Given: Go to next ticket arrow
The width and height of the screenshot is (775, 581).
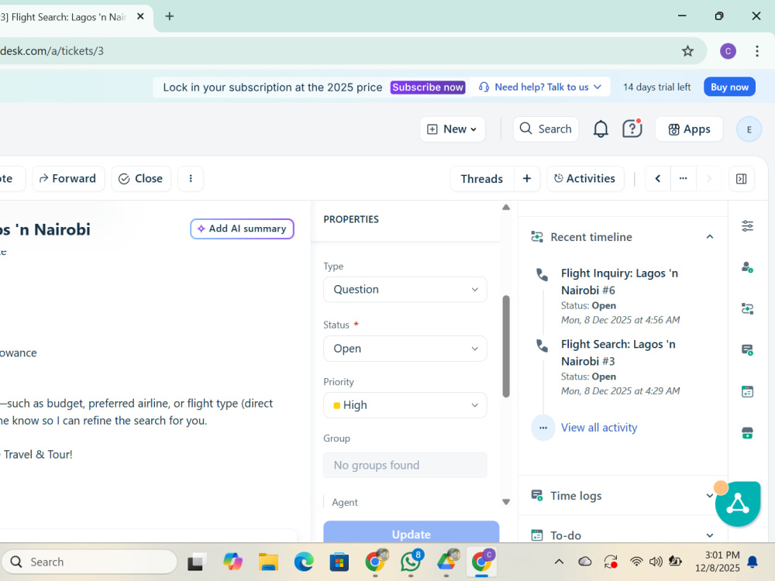Looking at the screenshot, I should 709,179.
